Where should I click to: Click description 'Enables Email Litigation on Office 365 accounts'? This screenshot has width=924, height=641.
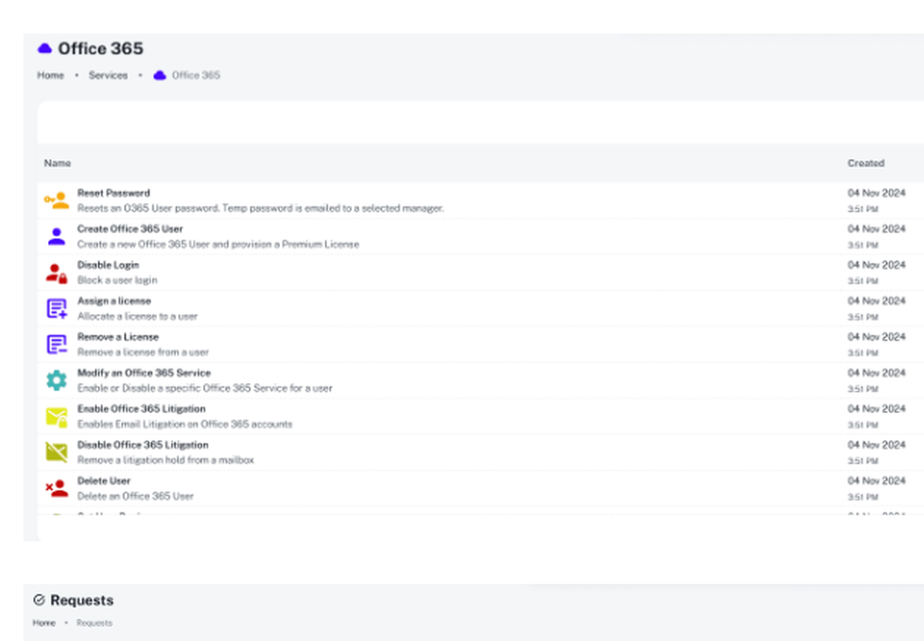(185, 424)
